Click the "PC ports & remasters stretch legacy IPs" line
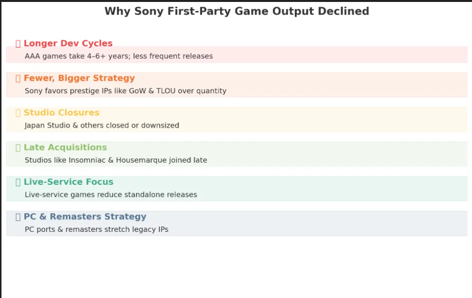The height and width of the screenshot is (298, 472). point(97,229)
